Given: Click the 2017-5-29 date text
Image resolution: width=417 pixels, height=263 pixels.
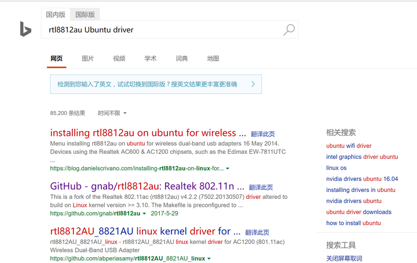Looking at the screenshot, I should point(164,214).
